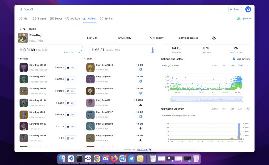269x165 pixels.
Task: Click marketplace icon for Stray Dog #2127 sale
Action: [140, 117]
